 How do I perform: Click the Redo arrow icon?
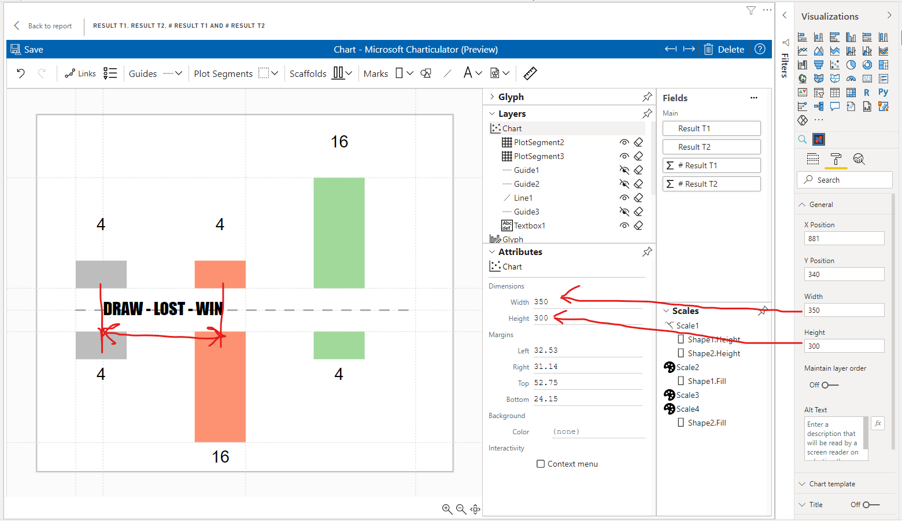coord(42,73)
